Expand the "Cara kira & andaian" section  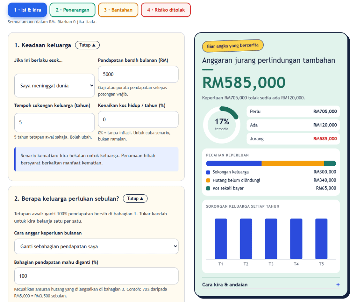coord(271,285)
